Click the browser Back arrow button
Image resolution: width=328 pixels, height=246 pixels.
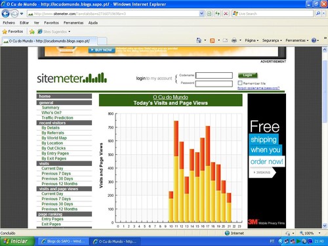pos(5,14)
